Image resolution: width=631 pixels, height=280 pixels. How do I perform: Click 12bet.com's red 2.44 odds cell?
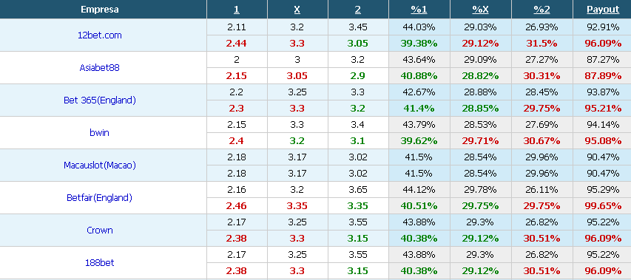237,44
